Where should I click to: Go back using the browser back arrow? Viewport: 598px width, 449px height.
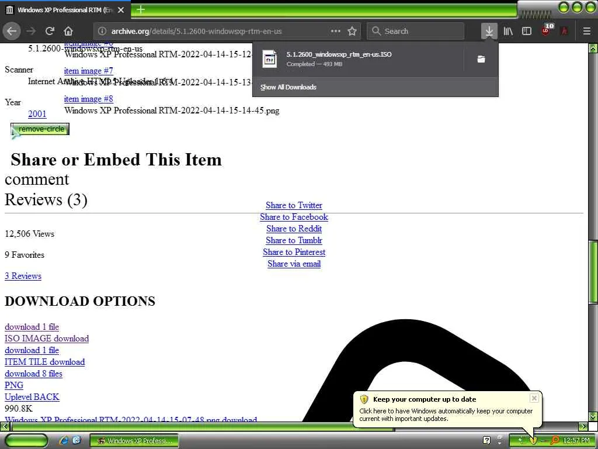[12, 31]
